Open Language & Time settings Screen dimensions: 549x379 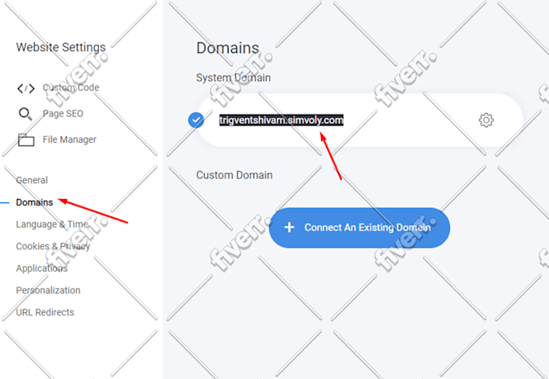tap(52, 224)
